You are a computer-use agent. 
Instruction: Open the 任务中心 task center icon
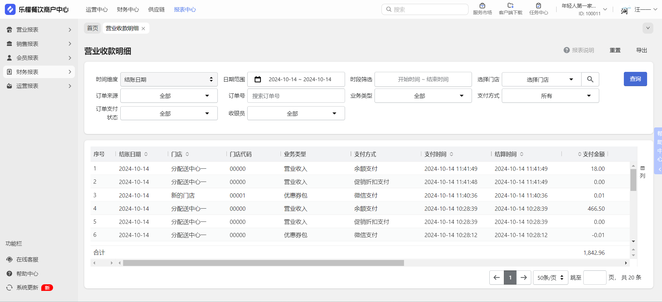tap(538, 6)
